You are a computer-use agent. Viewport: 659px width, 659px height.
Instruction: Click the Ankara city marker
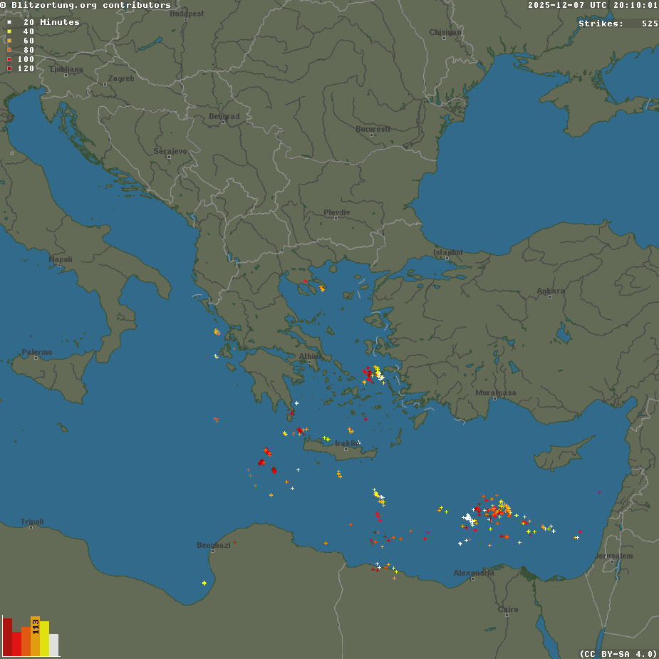(x=549, y=296)
